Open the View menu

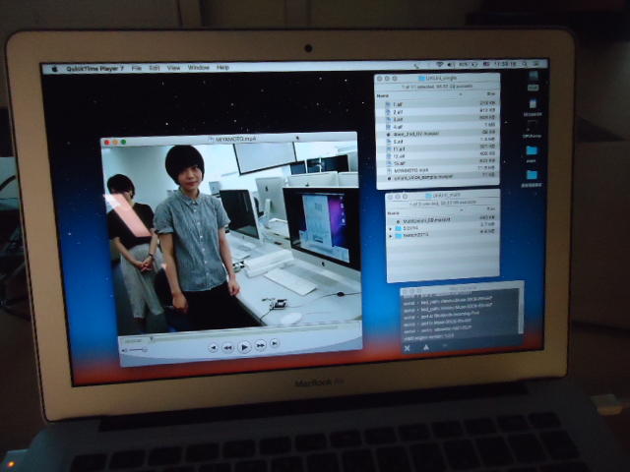[x=173, y=68]
